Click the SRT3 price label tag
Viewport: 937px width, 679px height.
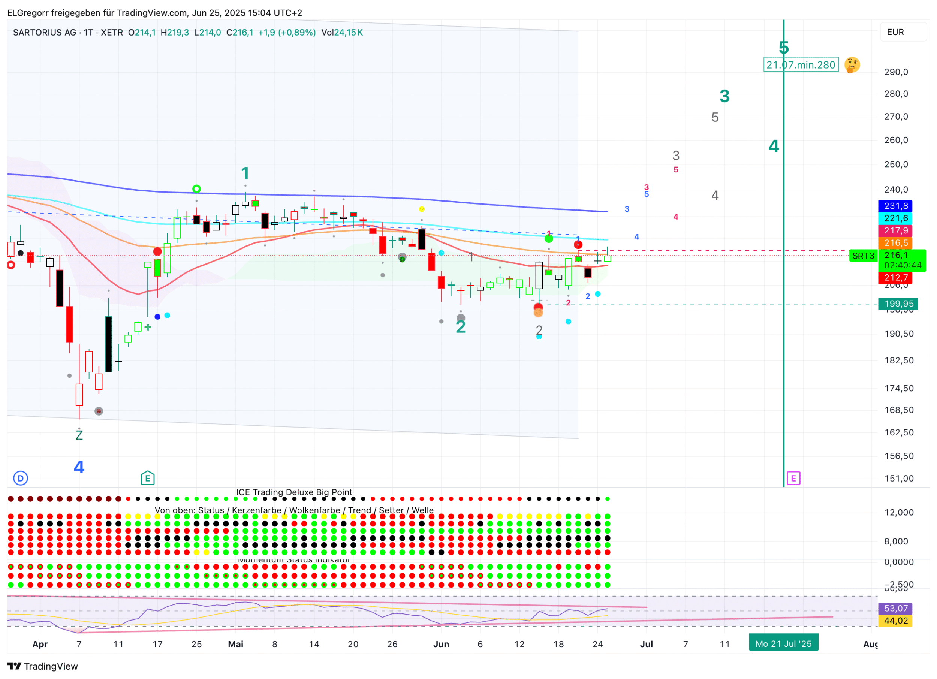[863, 256]
